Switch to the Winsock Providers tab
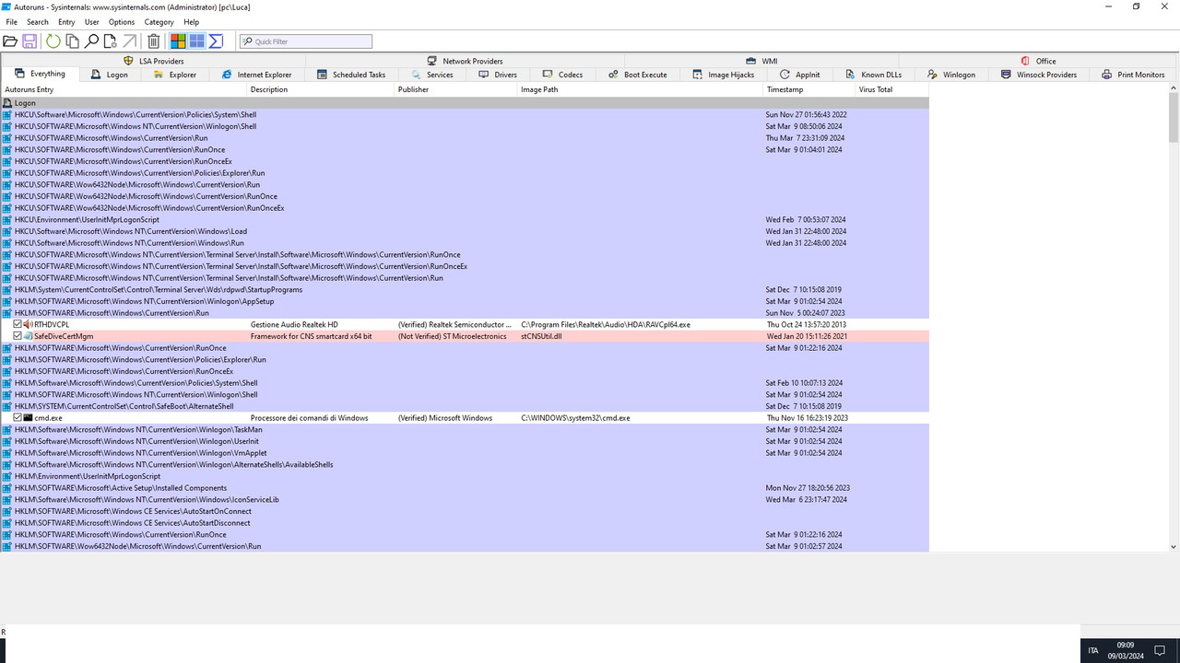This screenshot has width=1180, height=663. click(x=1039, y=75)
